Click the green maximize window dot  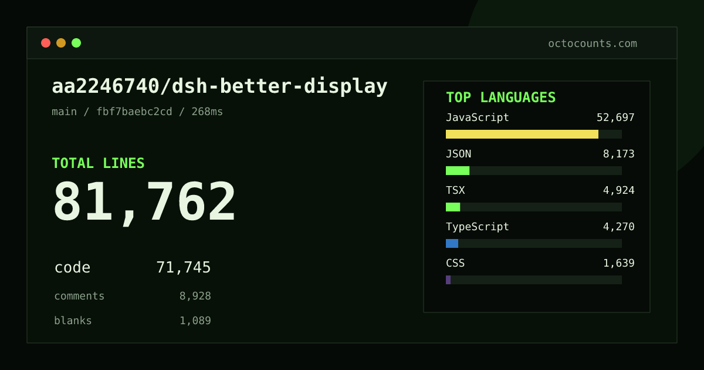coord(76,43)
